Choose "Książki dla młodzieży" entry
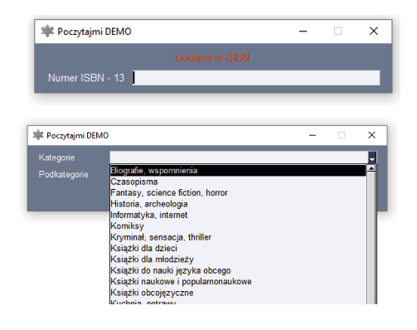The height and width of the screenshot is (330, 417). [238, 260]
